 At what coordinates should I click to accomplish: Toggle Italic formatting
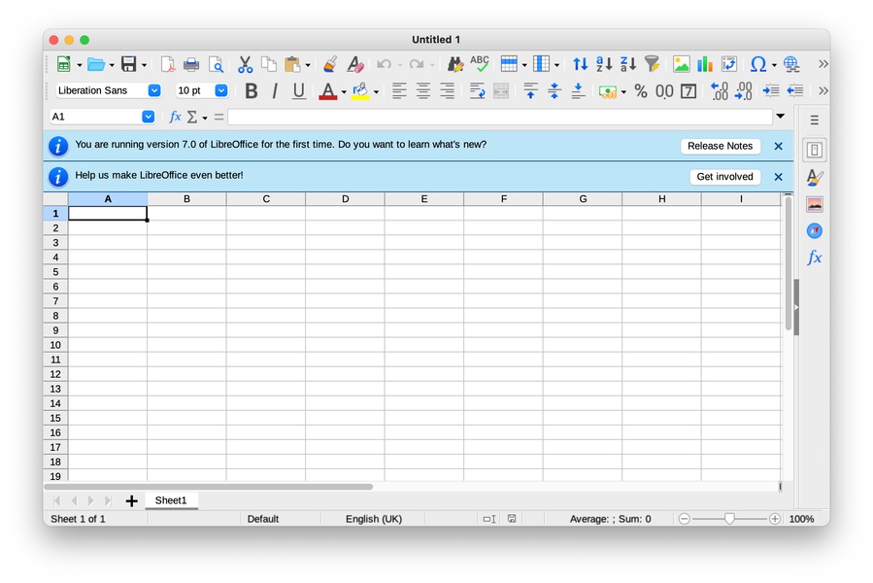click(x=275, y=90)
